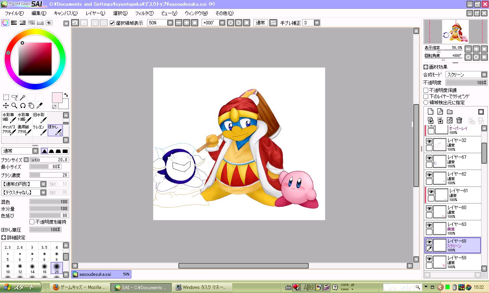489x293 pixels.
Task: Click the merge down layer icon
Action: point(440,121)
